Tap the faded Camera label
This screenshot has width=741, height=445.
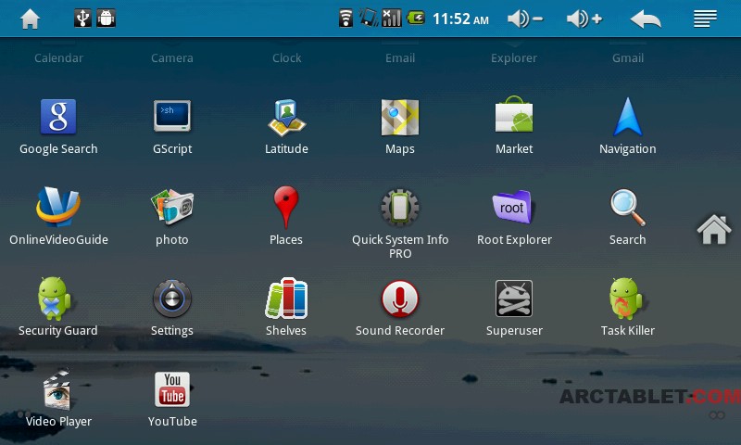(172, 58)
